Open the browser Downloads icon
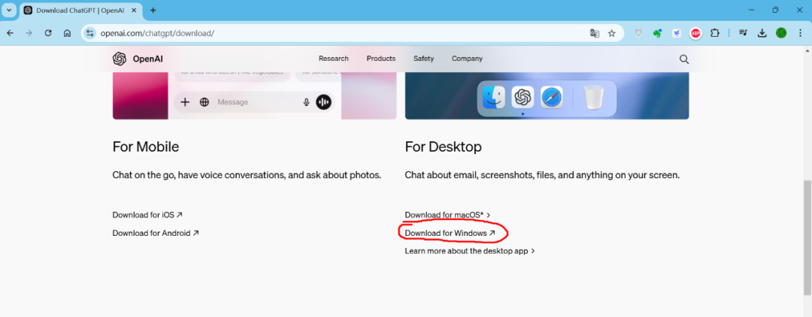812x317 pixels. tap(762, 33)
